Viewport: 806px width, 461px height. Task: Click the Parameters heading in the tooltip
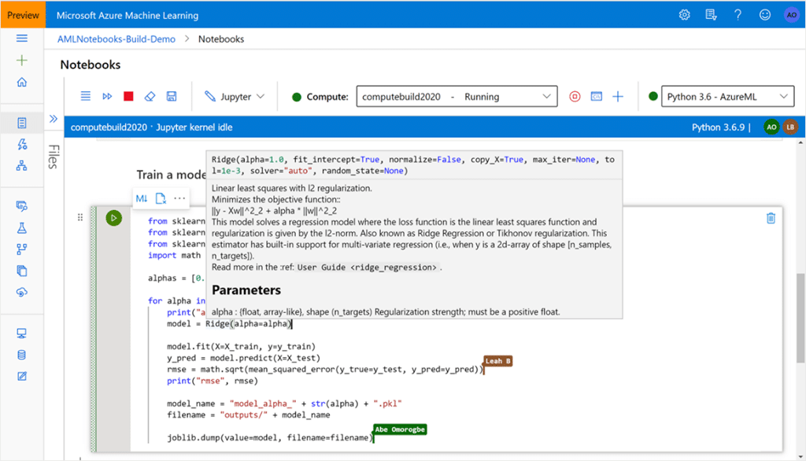(x=246, y=290)
